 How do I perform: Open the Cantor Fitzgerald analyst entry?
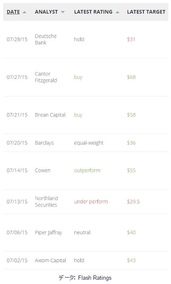pos(46,77)
